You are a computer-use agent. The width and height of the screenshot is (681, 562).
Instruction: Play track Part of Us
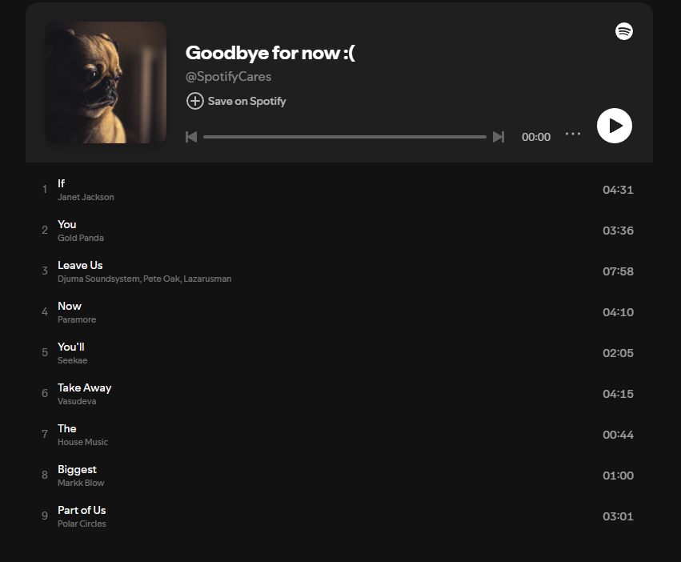click(x=82, y=510)
